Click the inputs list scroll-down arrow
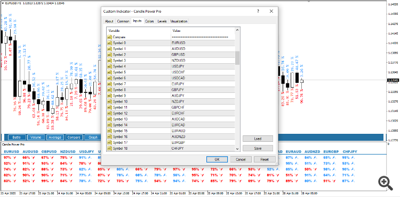This screenshot has width=400, height=197. [237, 149]
